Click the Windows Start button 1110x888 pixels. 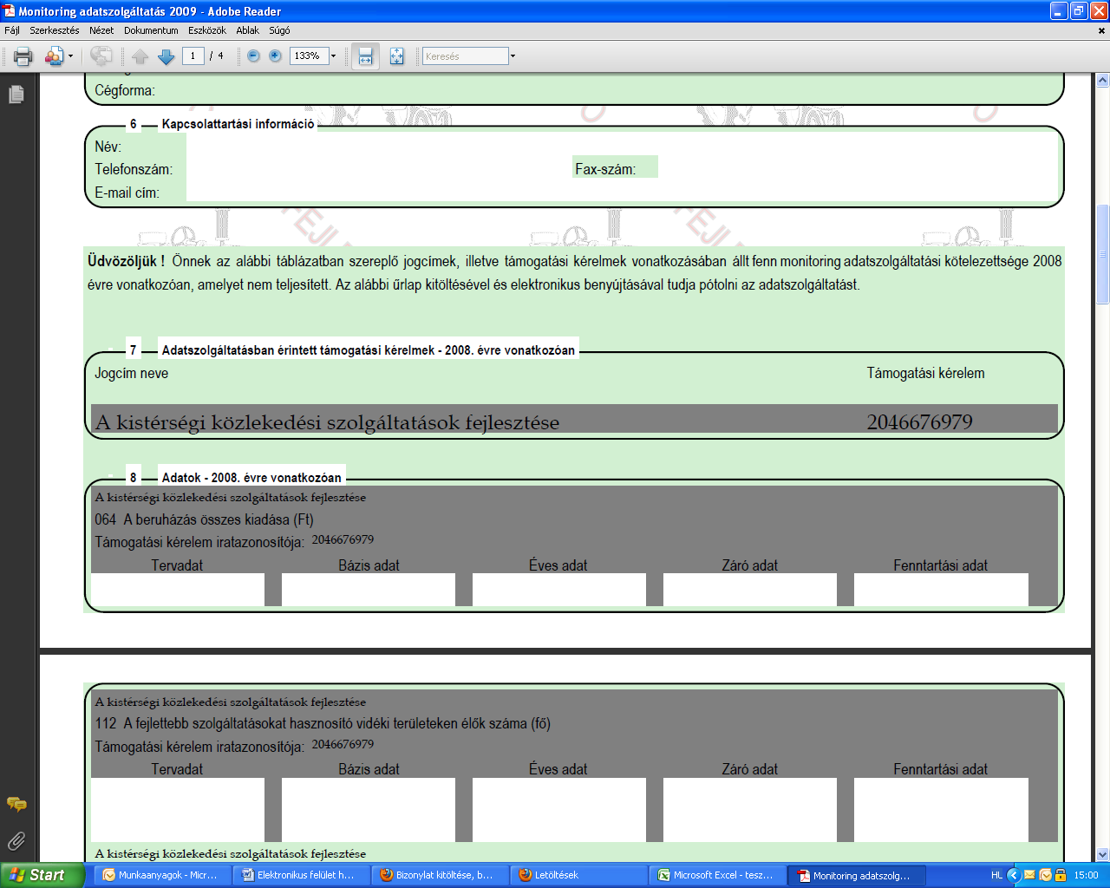(x=42, y=875)
